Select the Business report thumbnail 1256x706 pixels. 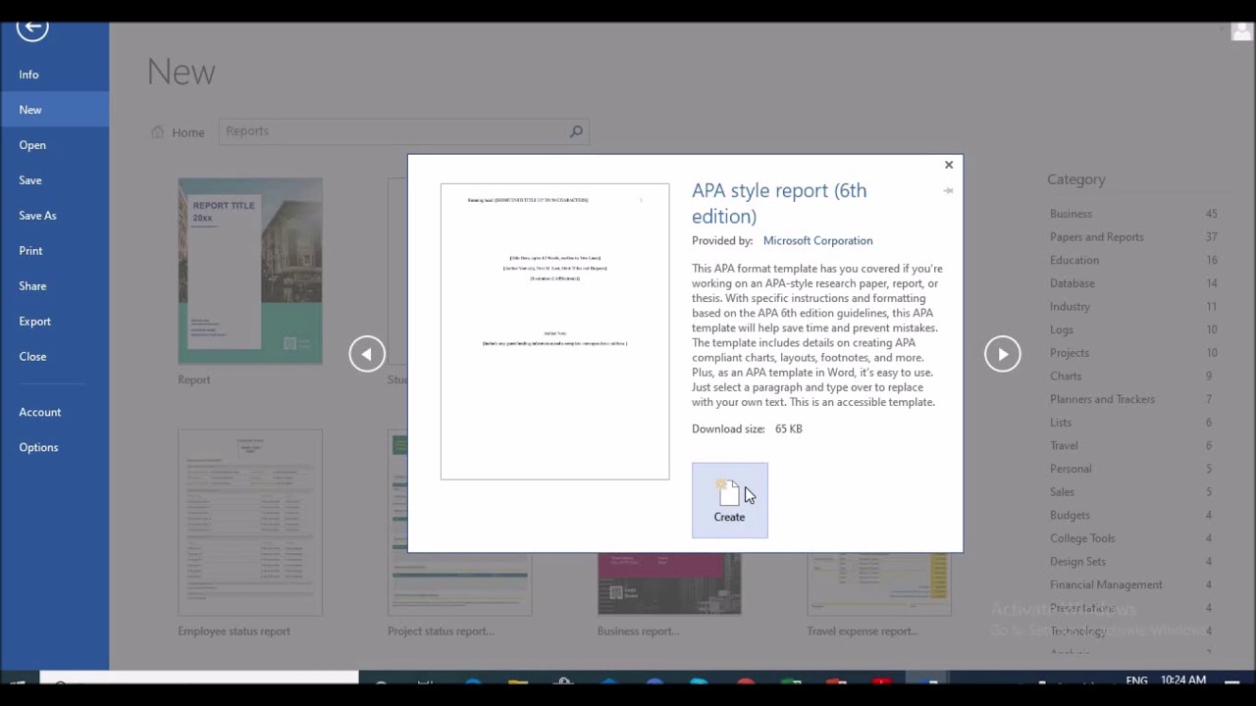[669, 584]
